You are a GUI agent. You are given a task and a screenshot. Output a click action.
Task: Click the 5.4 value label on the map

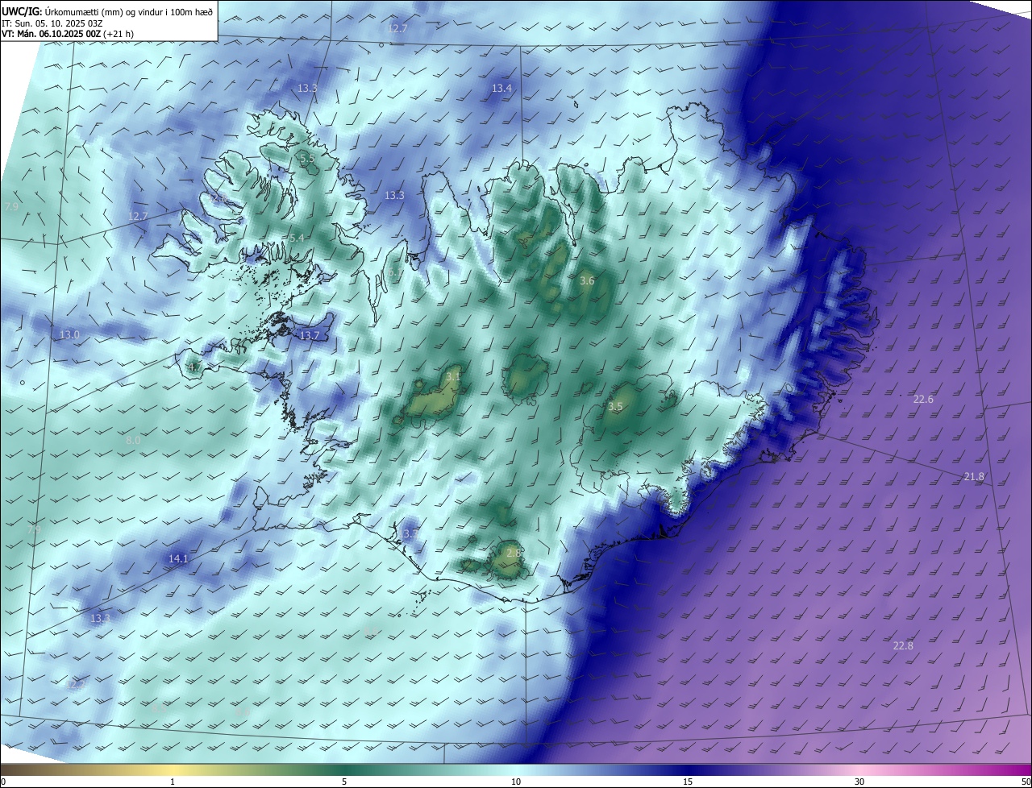point(297,238)
